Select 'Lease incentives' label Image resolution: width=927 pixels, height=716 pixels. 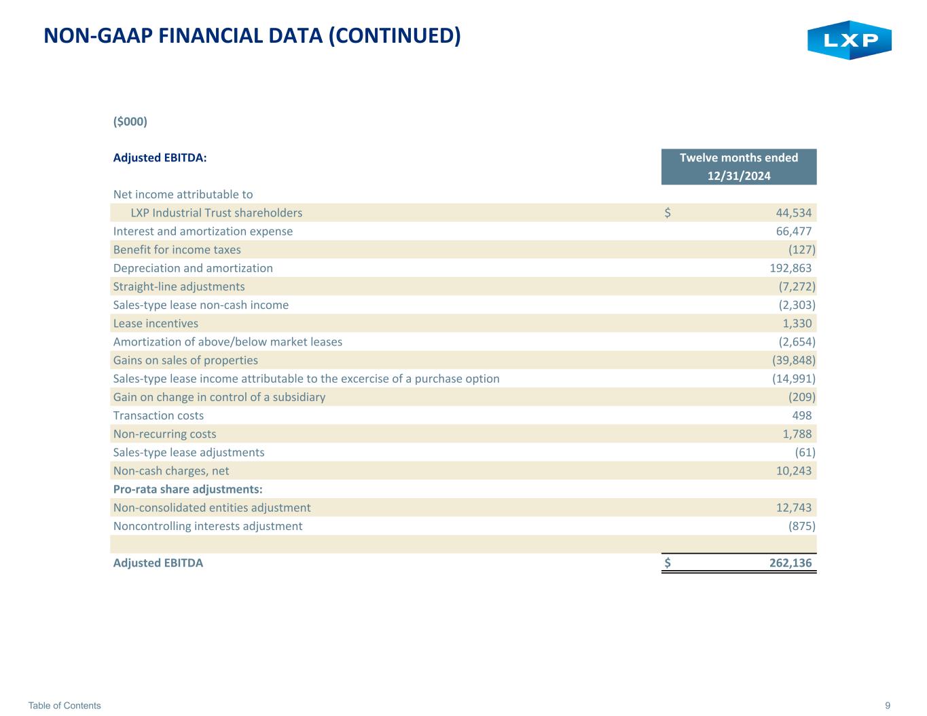pyautogui.click(x=156, y=323)
